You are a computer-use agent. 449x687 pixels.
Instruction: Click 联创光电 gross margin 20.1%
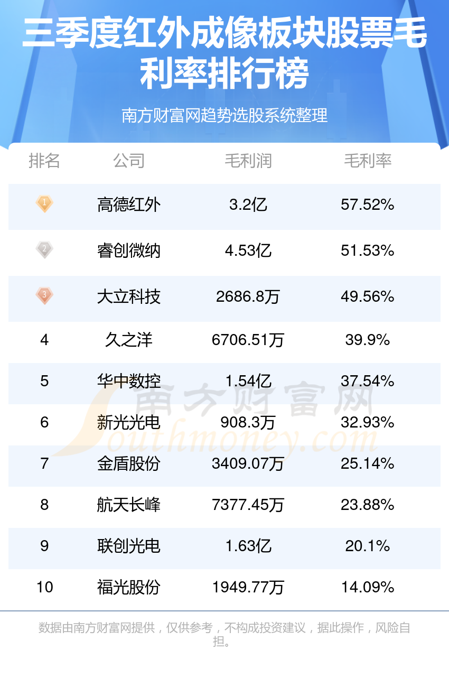(x=368, y=546)
